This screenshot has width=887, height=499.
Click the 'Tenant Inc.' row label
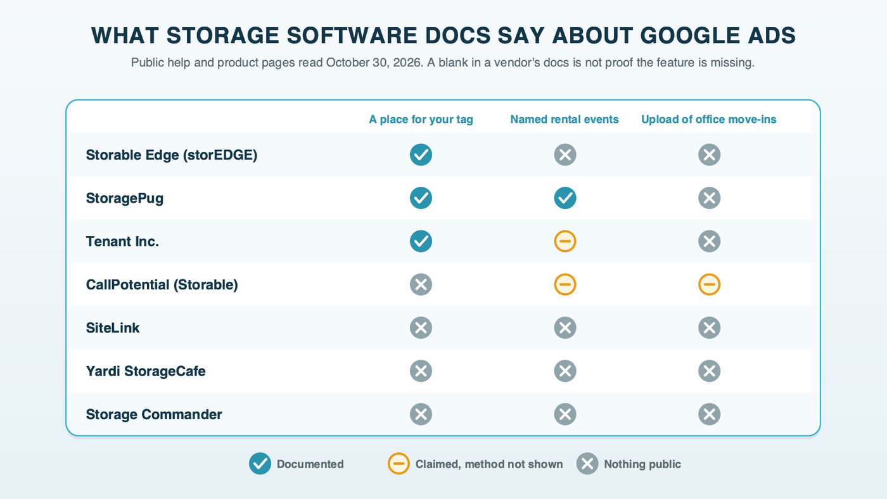[122, 241]
